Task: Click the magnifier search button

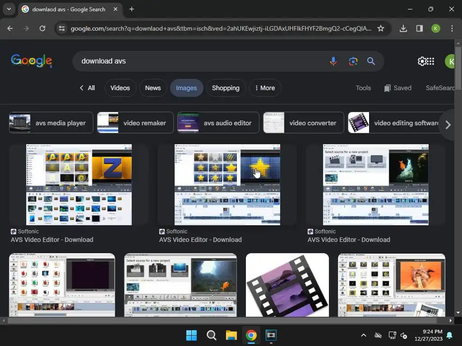Action: tap(371, 61)
